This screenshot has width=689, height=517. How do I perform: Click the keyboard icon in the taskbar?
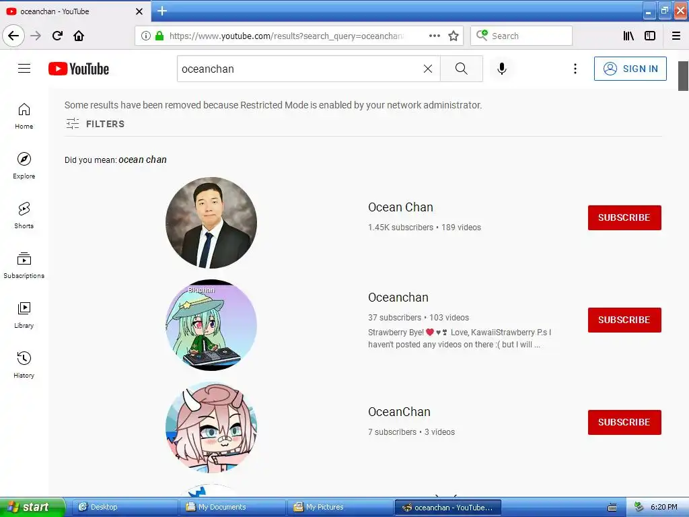[x=612, y=508]
